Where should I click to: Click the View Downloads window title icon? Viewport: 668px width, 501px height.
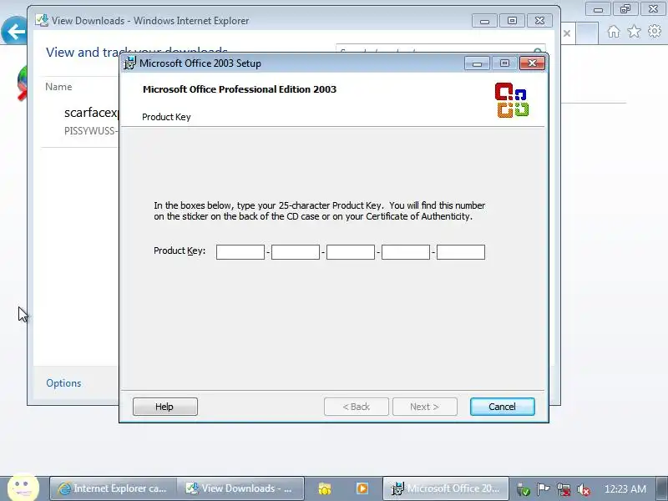pos(42,20)
